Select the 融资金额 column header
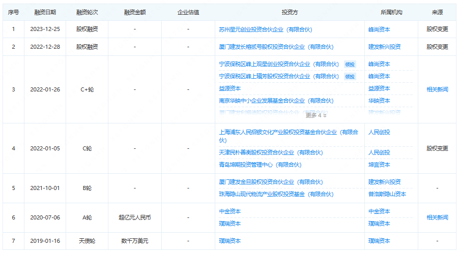This screenshot has width=459, height=253. click(135, 12)
